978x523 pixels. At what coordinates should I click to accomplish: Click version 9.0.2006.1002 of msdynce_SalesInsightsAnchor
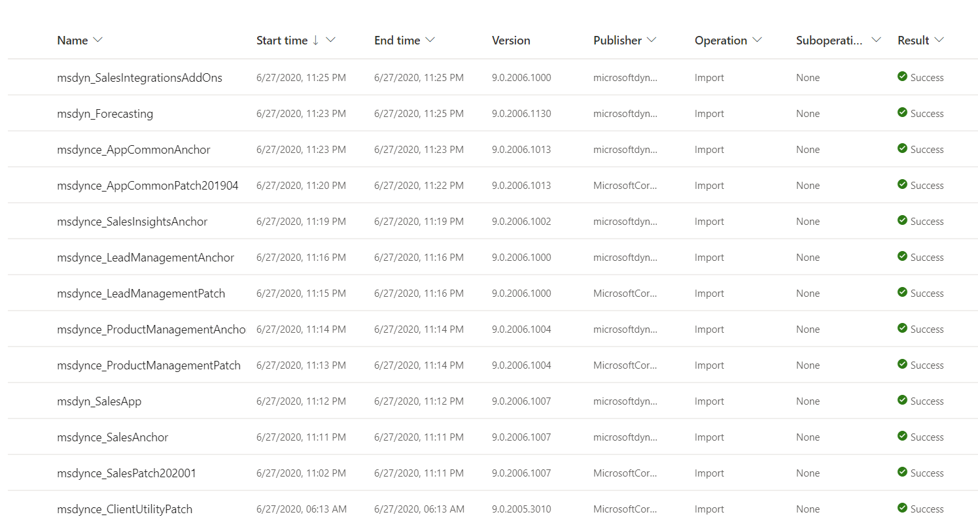tap(521, 222)
